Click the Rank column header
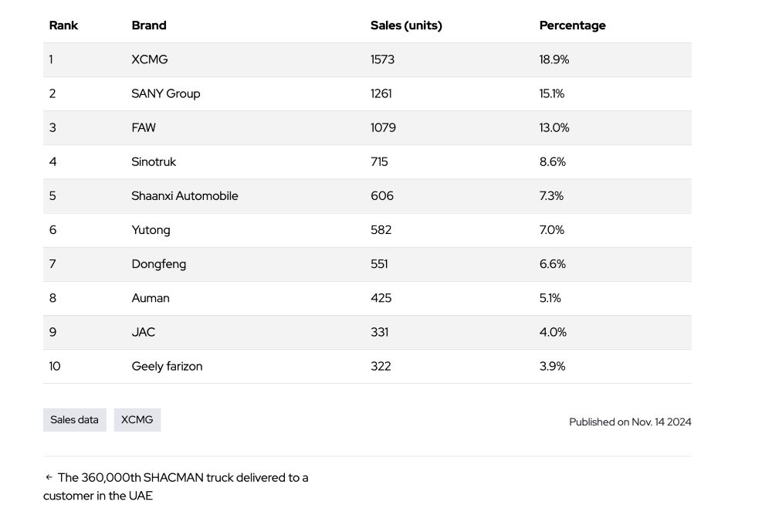 coord(63,25)
